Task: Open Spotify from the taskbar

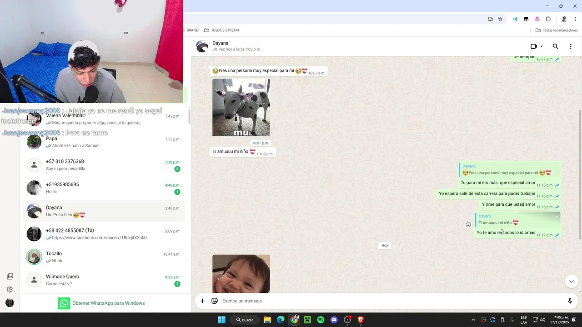Action: tap(321, 320)
